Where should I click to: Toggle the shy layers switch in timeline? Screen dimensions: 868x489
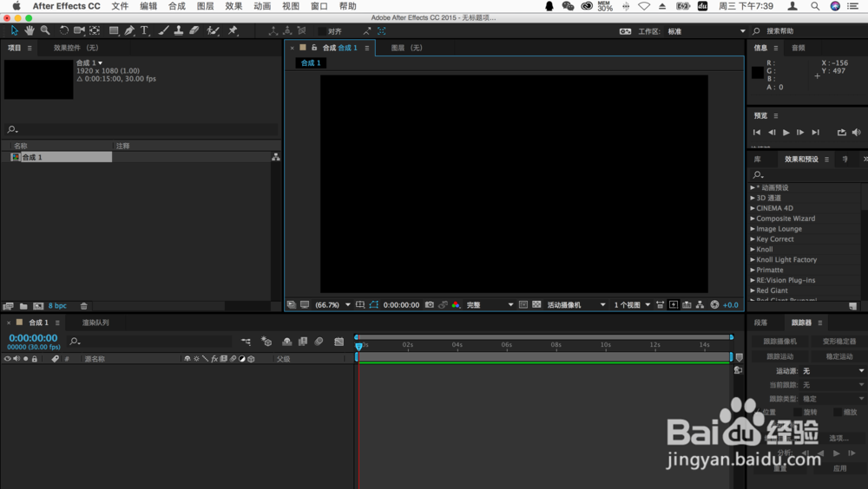(x=286, y=342)
